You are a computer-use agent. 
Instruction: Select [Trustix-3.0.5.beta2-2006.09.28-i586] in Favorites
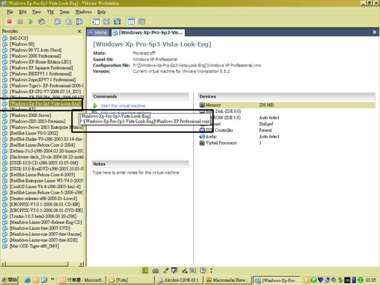(43, 216)
